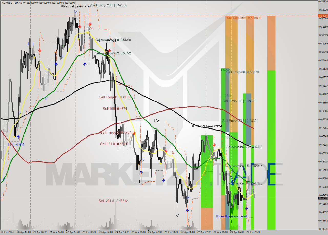
Task: Click the 0.4733 price axis label
Action: point(324,145)
